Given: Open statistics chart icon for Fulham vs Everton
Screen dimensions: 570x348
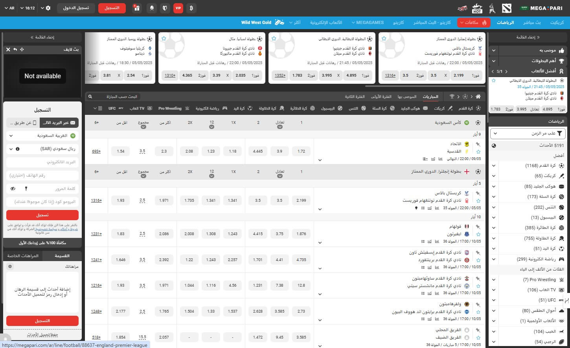Looking at the screenshot, I should click(437, 241).
